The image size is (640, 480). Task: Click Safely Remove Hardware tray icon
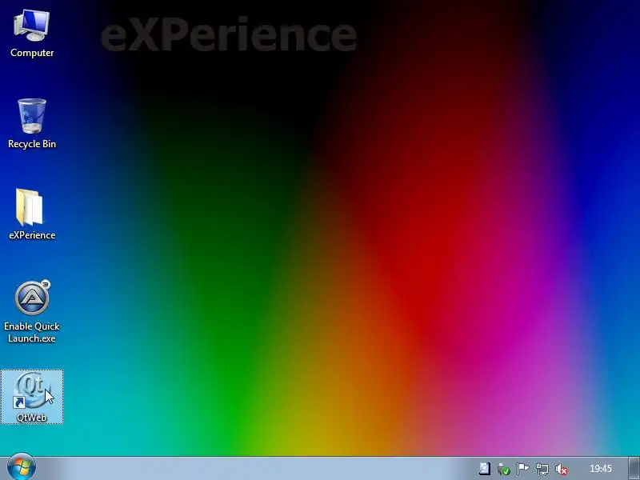[x=504, y=469]
